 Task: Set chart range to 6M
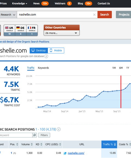121,68
